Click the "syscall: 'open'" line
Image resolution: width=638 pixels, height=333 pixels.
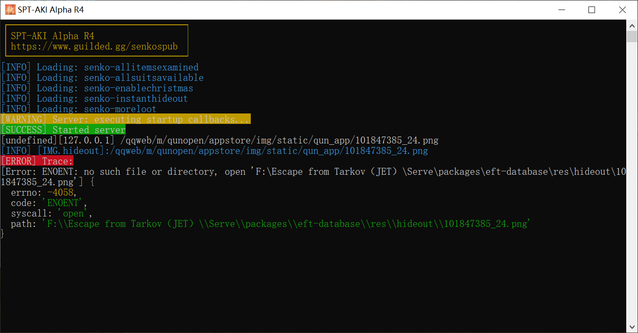click(52, 213)
